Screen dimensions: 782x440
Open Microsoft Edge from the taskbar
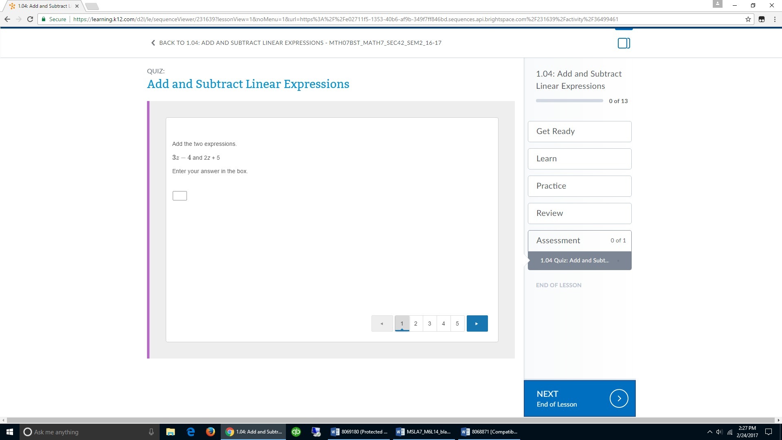pyautogui.click(x=190, y=431)
